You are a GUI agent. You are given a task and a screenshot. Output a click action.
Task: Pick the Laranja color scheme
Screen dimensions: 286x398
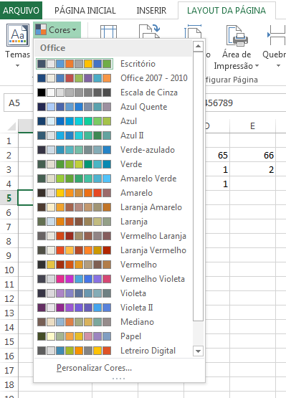coord(113,222)
